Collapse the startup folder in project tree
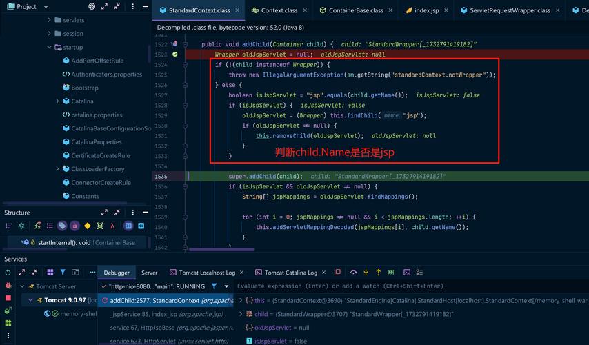The image size is (589, 345). click(x=50, y=47)
